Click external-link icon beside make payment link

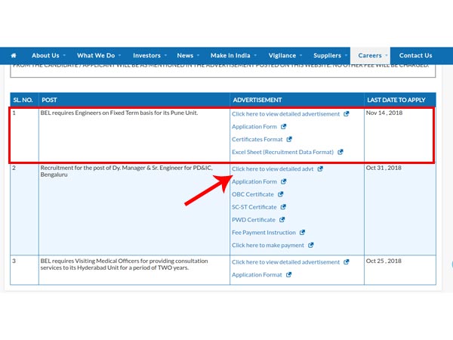(310, 245)
